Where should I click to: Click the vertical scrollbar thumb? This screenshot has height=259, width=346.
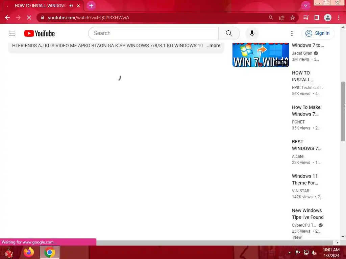(343, 111)
